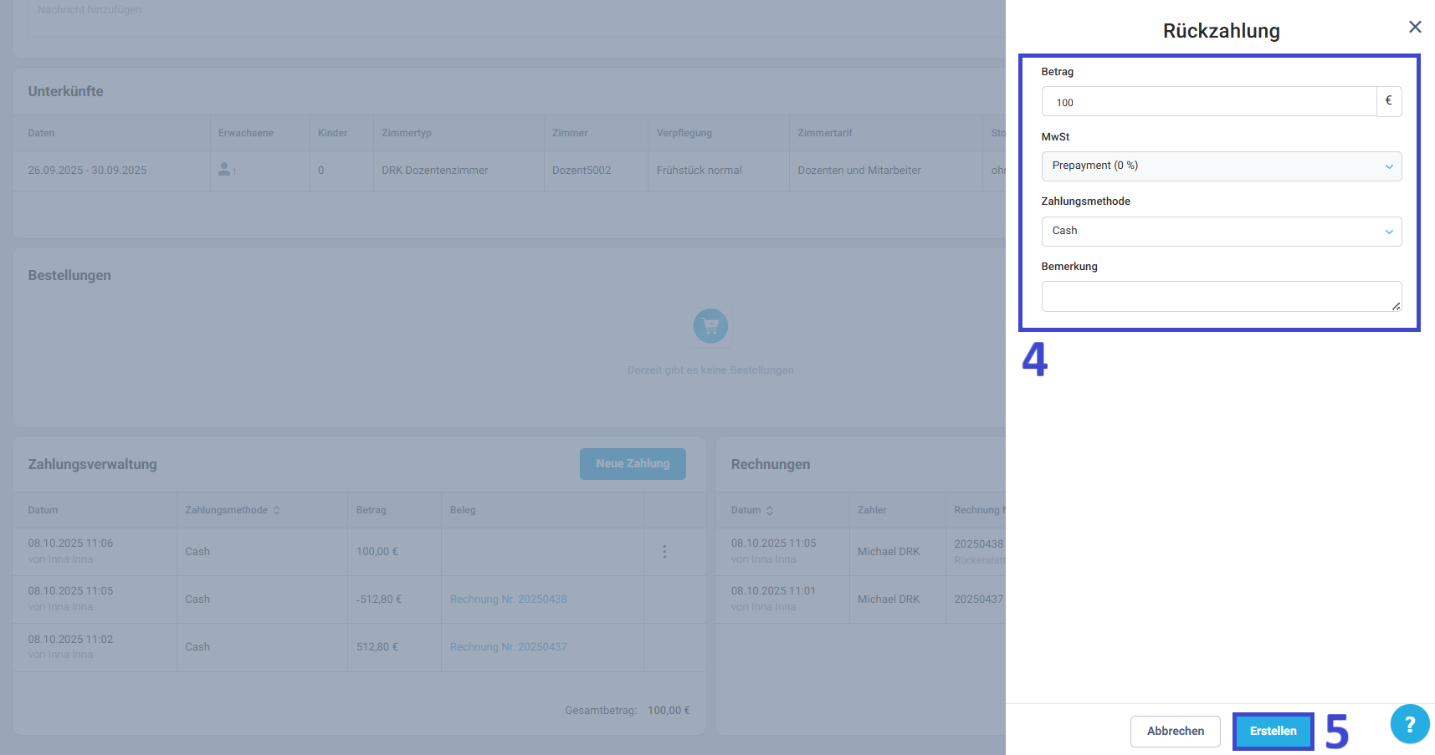
Task: Click the Abbrechen button
Action: (1175, 731)
